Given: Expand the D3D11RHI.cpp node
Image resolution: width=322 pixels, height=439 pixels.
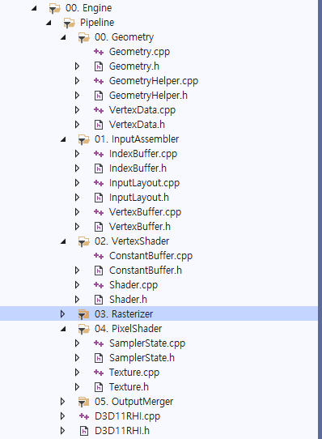Looking at the screenshot, I should click(62, 416).
